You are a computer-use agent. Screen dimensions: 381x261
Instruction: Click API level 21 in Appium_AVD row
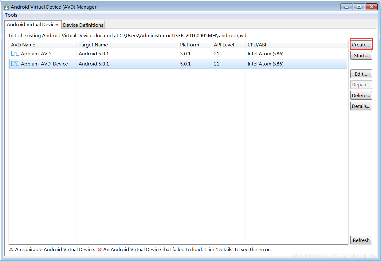point(217,54)
